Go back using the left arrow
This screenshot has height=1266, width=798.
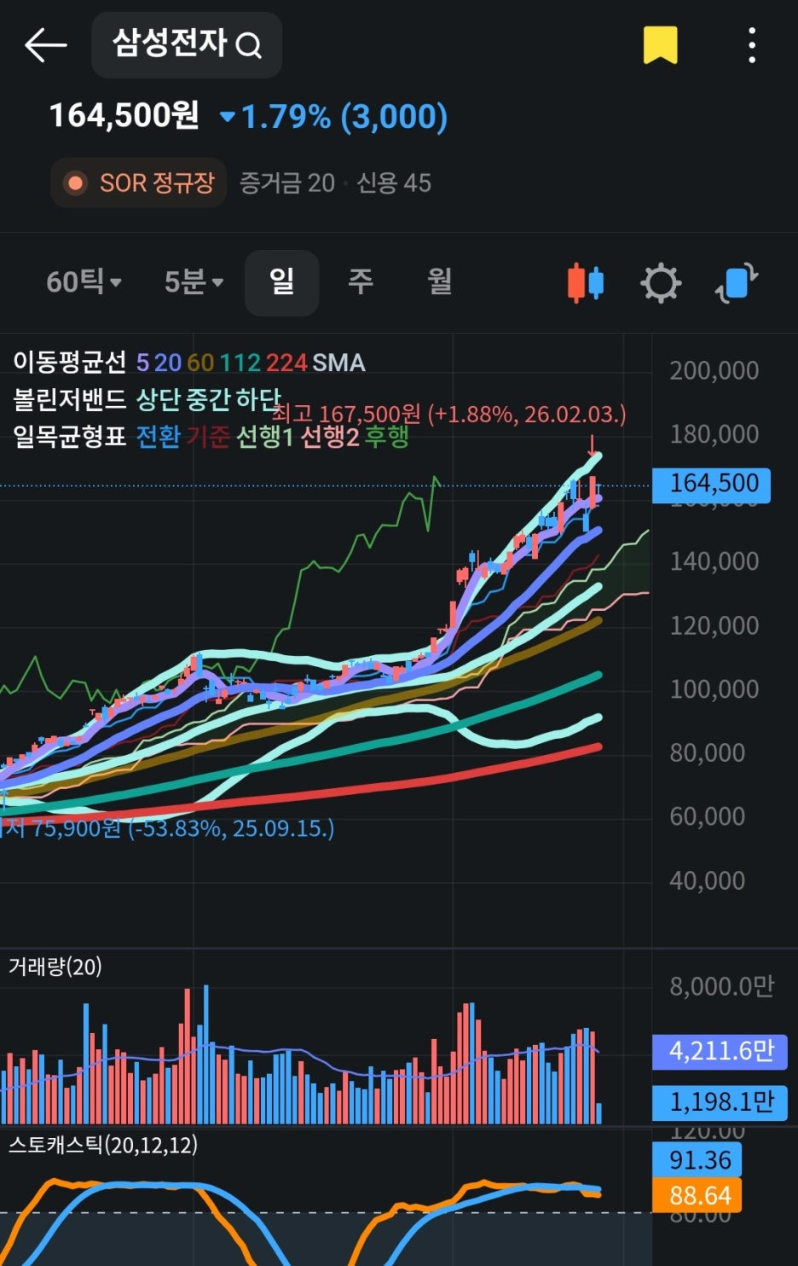click(x=45, y=44)
